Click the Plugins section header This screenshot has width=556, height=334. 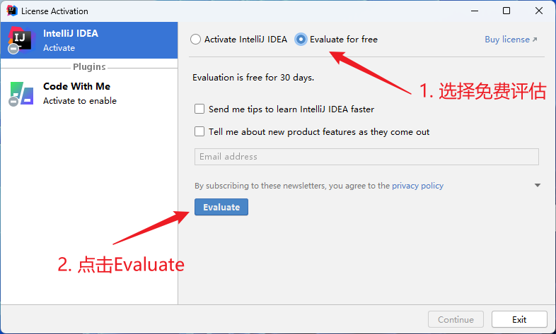coord(89,67)
